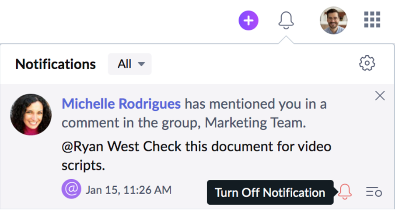Screen dimensions: 395x213
Task: Dismiss Michelle's notification with the X
Action: [380, 96]
